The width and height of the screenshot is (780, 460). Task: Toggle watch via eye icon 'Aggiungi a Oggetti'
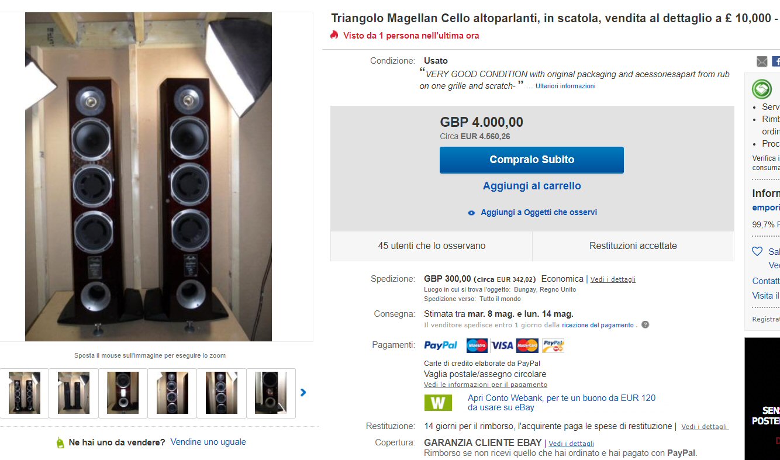point(471,213)
